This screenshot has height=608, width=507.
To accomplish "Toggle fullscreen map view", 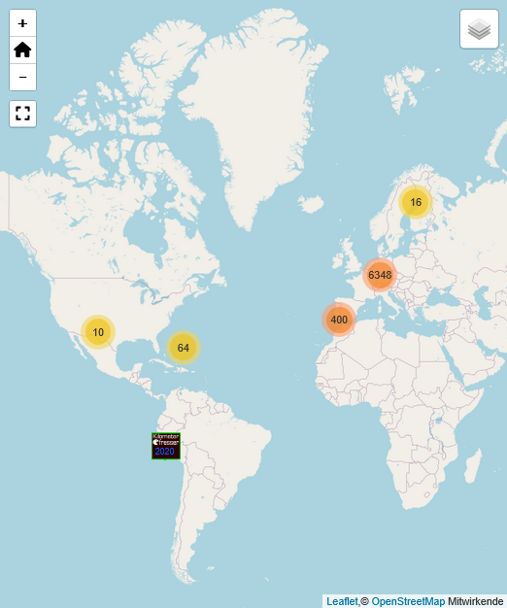I will click(23, 114).
